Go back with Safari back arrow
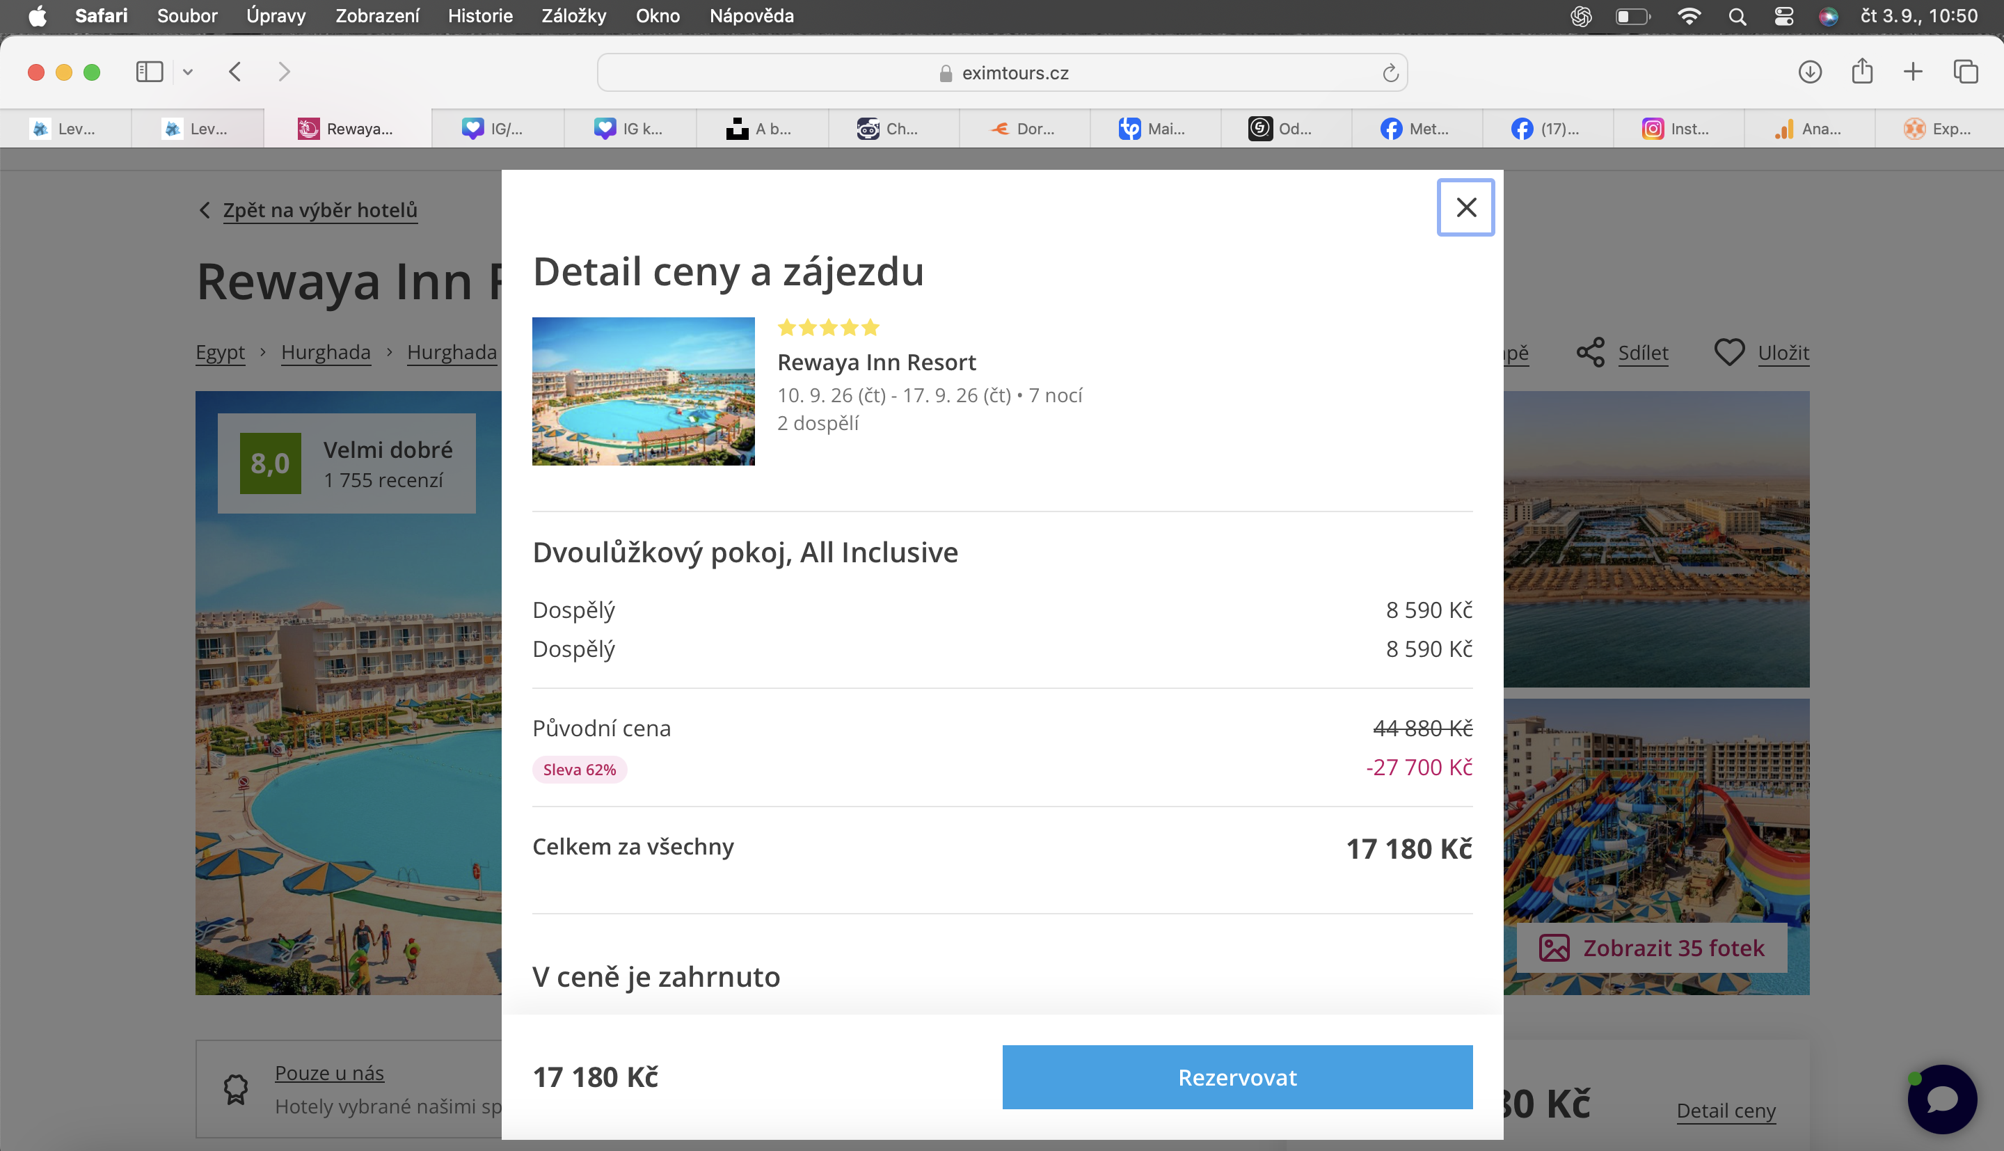 (x=234, y=72)
